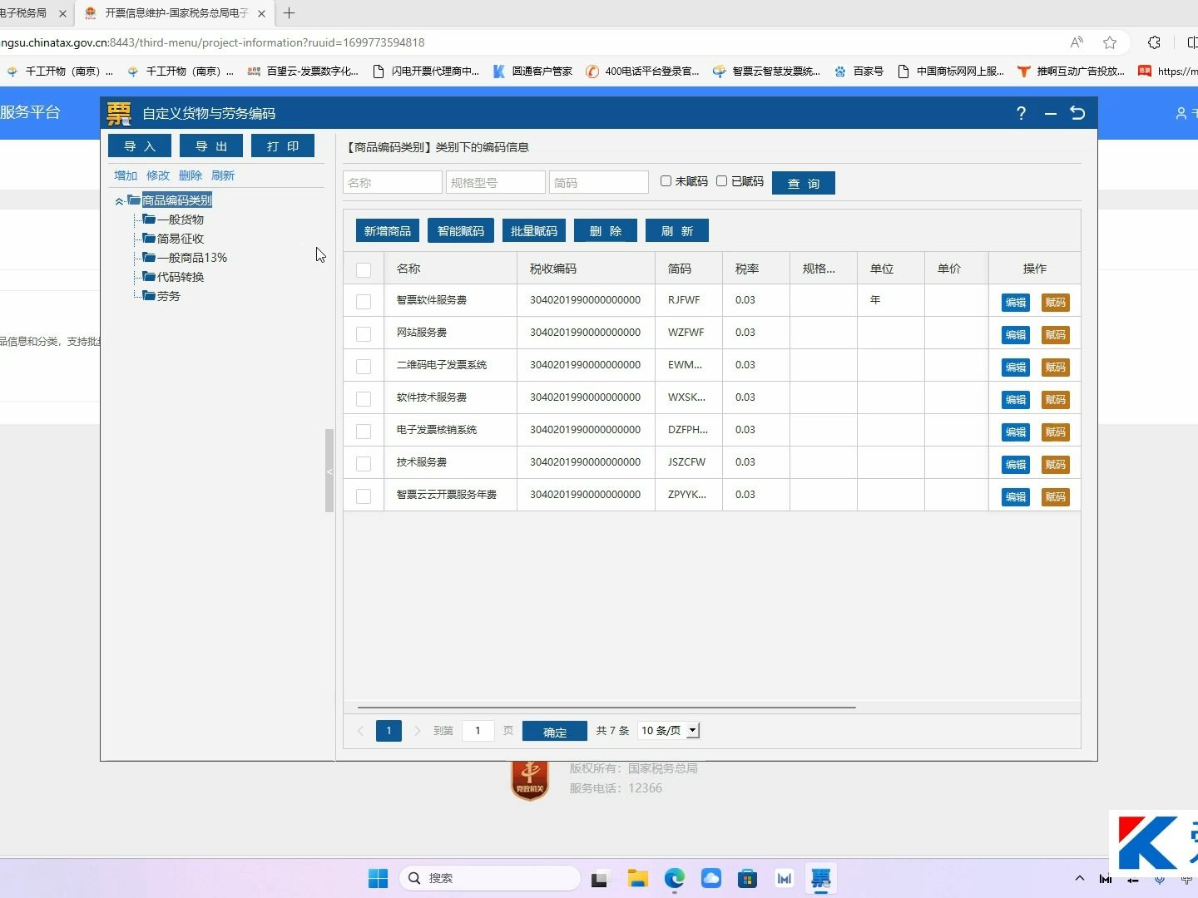Viewport: 1198px width, 898px height.
Task: Check the 网站服务费 row checkbox
Action: (364, 333)
